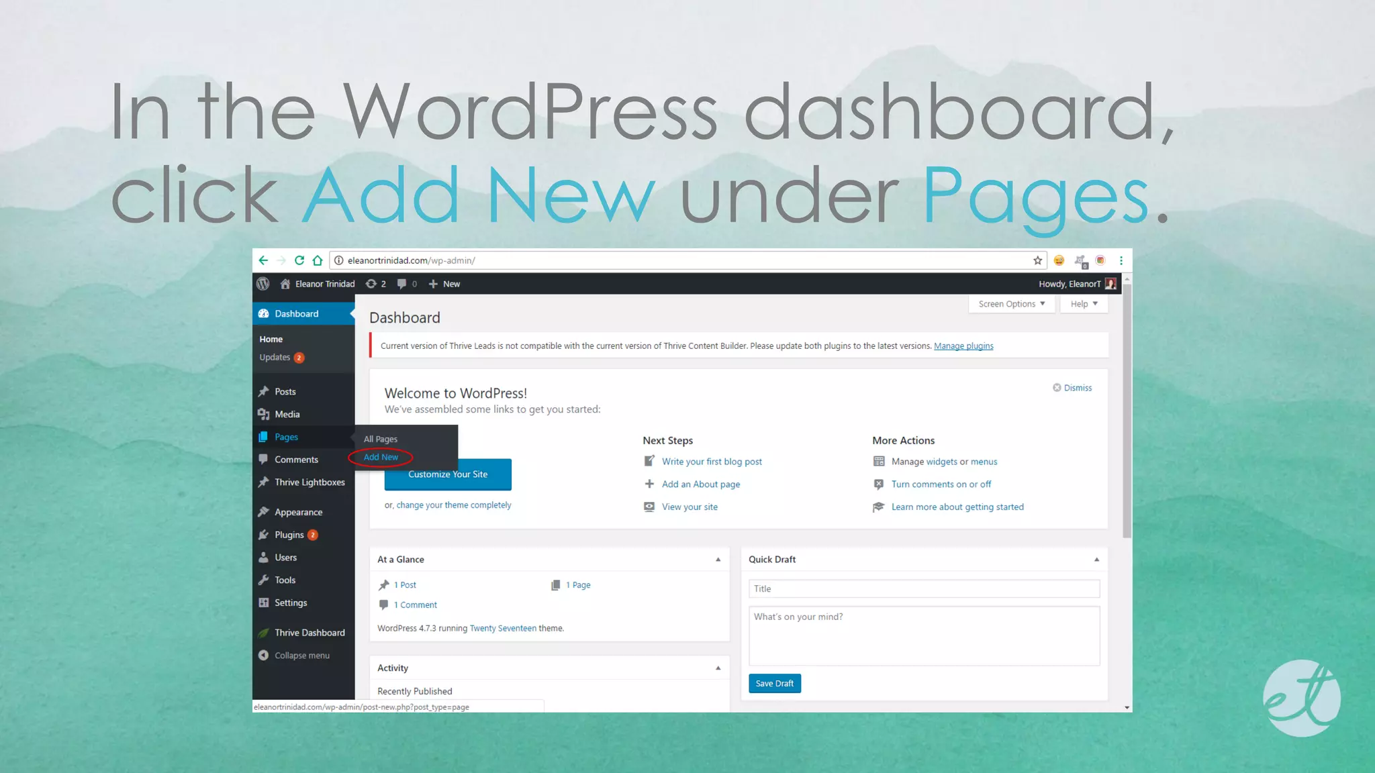Open comments bubble in admin bar
Image resolution: width=1375 pixels, height=773 pixels.
(407, 284)
